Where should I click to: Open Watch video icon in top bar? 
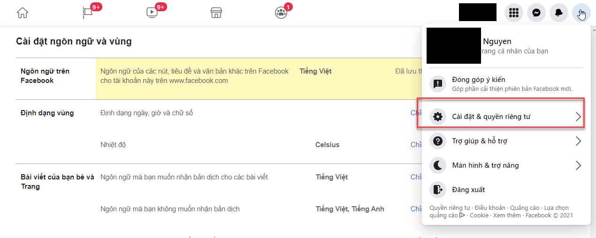point(152,13)
